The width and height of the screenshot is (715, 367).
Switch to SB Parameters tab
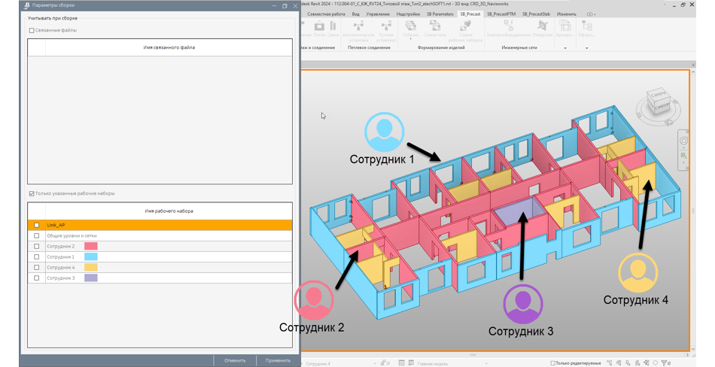point(440,14)
